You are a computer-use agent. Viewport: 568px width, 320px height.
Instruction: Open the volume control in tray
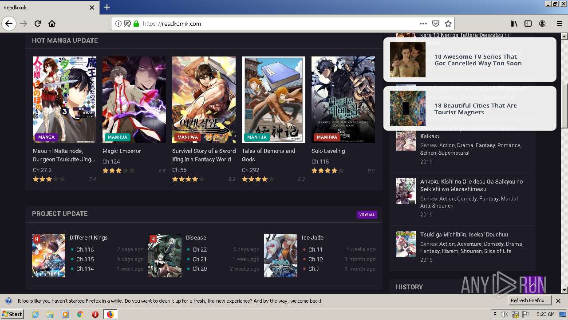coord(505,314)
